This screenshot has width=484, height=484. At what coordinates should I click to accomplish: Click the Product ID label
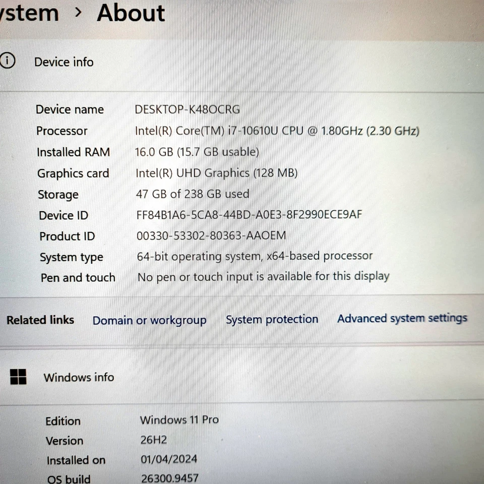pos(67,236)
